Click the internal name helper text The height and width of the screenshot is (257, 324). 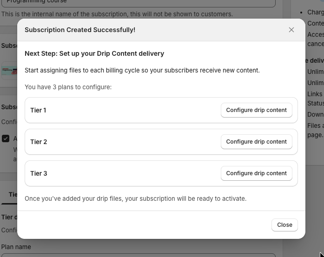pos(117,14)
